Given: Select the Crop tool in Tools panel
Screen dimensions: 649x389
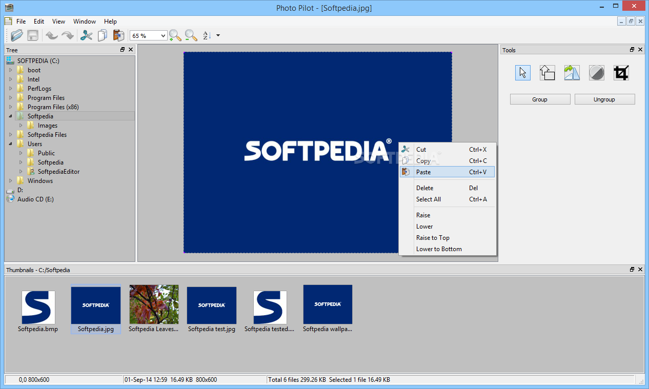Looking at the screenshot, I should 621,73.
